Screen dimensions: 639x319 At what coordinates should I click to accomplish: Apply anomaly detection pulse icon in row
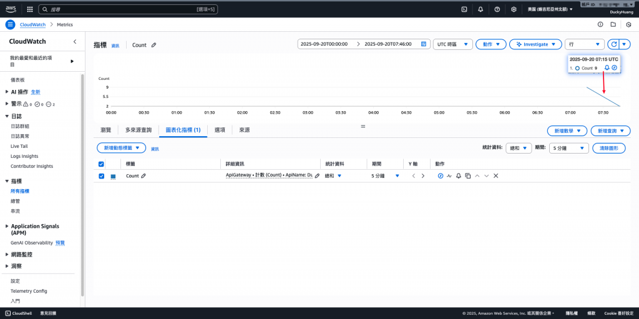449,176
